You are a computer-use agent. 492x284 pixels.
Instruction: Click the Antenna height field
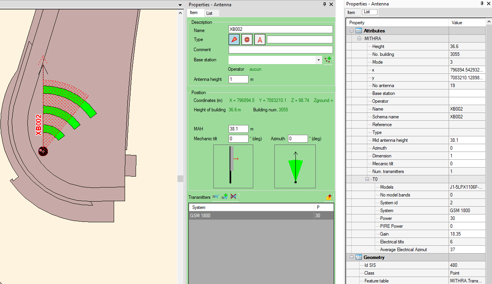pos(238,79)
